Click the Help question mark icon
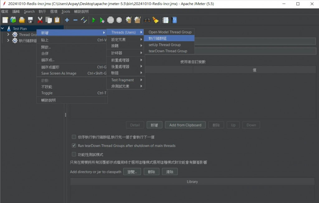 174,20
